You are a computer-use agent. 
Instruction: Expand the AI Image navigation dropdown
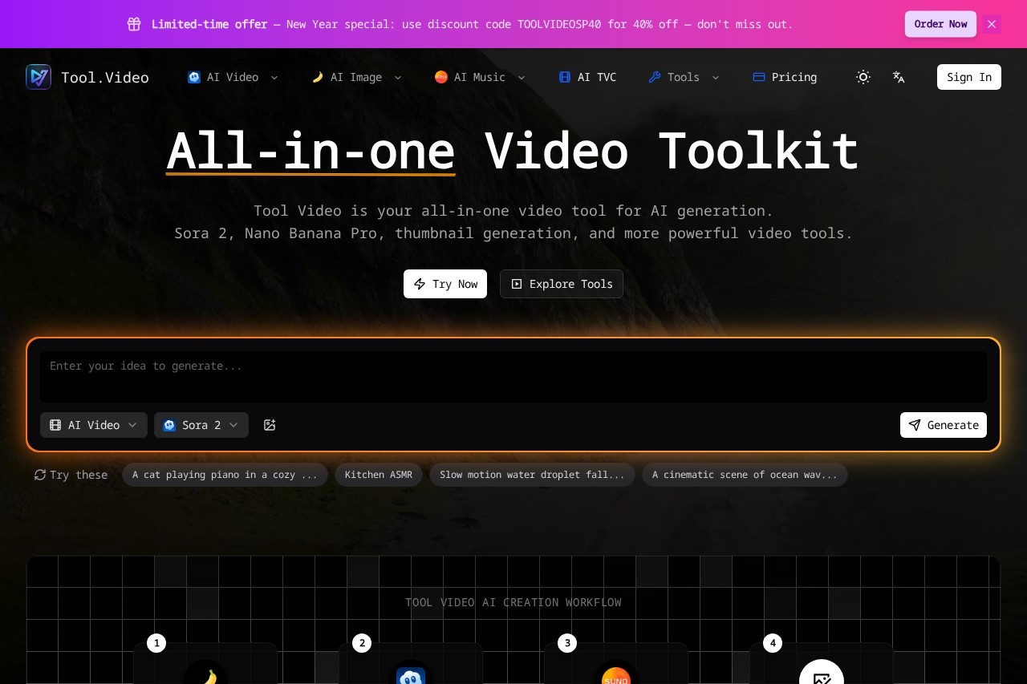point(356,77)
